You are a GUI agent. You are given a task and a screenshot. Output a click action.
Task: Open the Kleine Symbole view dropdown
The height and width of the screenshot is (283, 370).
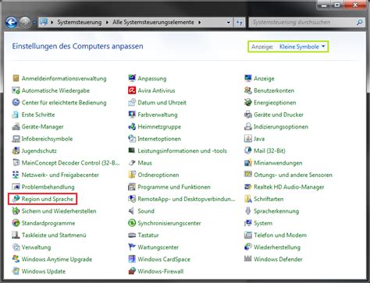pos(302,47)
